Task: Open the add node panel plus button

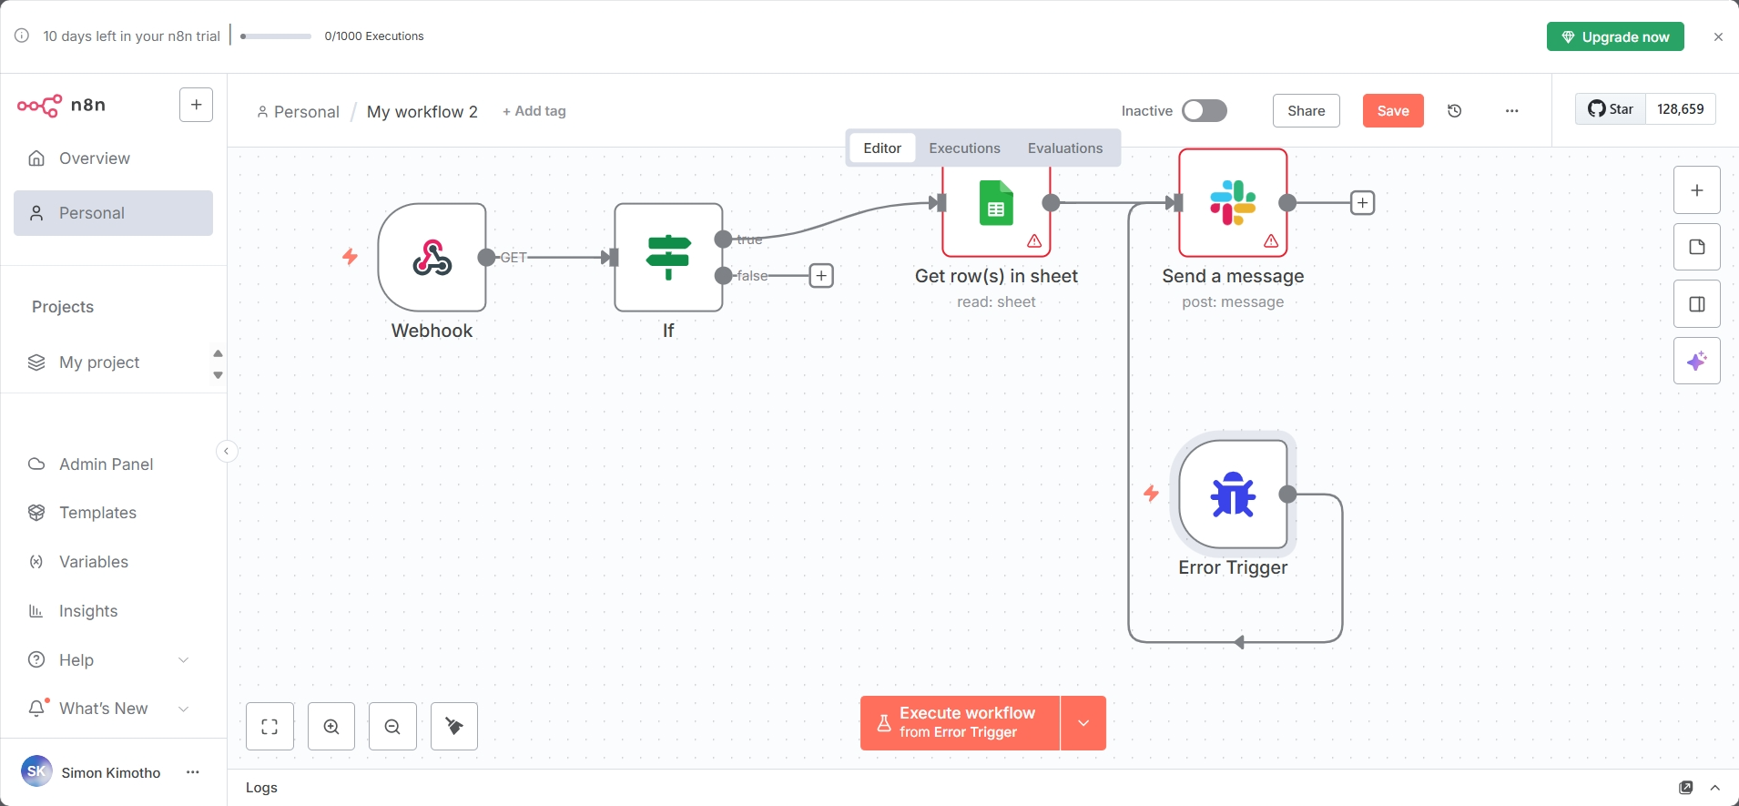Action: click(x=1697, y=190)
